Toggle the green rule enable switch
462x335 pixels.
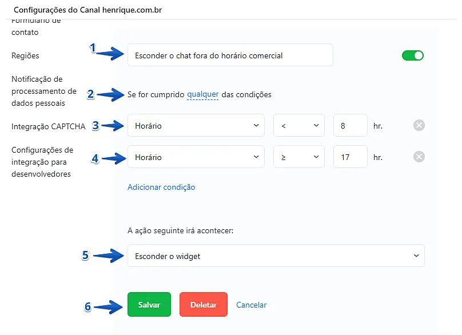tap(413, 55)
